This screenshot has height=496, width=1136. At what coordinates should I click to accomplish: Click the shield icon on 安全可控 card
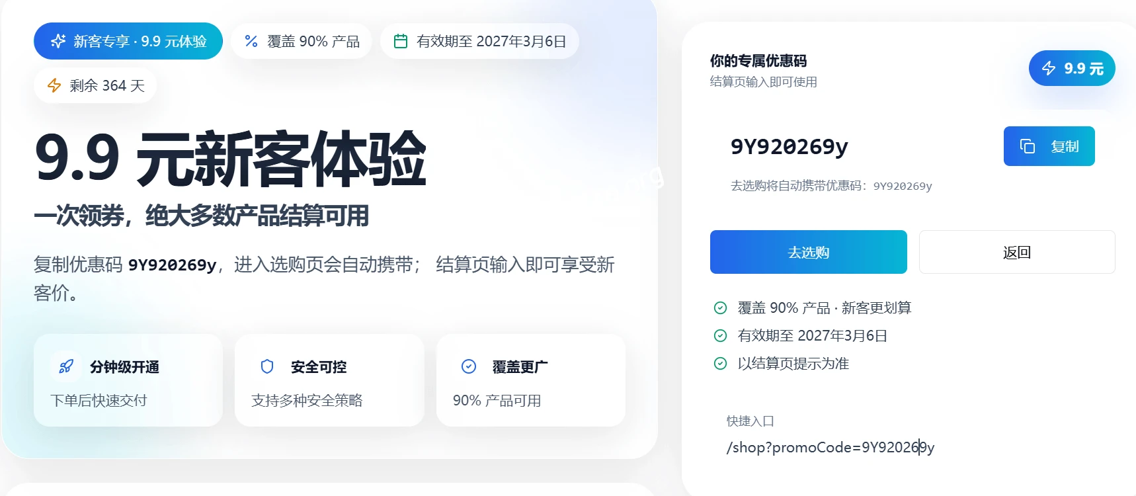pyautogui.click(x=267, y=366)
